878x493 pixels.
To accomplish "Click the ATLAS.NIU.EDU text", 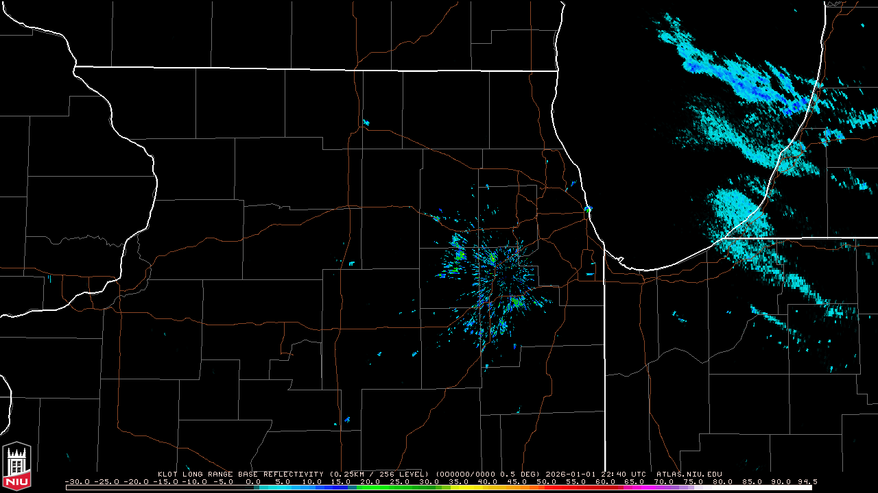I will pyautogui.click(x=689, y=474).
